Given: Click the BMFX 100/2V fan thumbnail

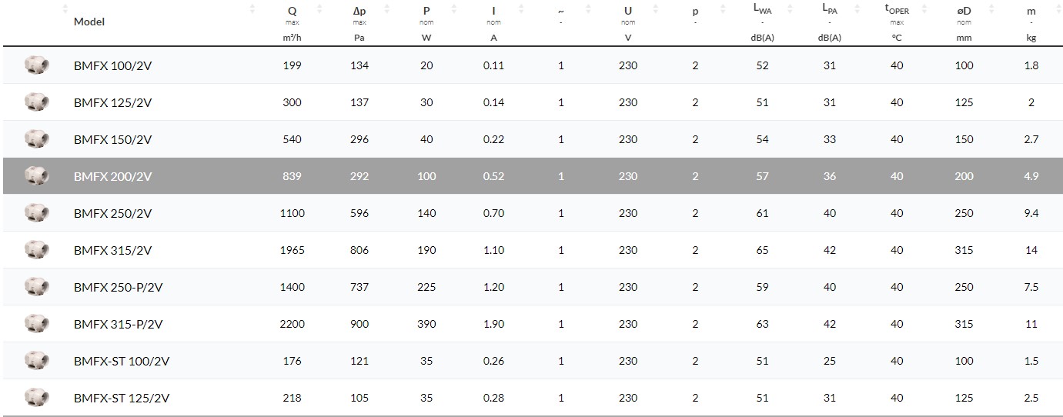Looking at the screenshot, I should point(36,65).
